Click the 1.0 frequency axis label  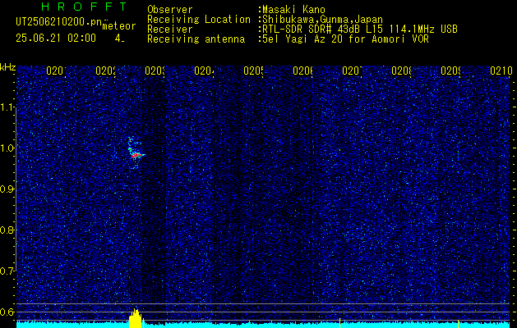pyautogui.click(x=7, y=148)
